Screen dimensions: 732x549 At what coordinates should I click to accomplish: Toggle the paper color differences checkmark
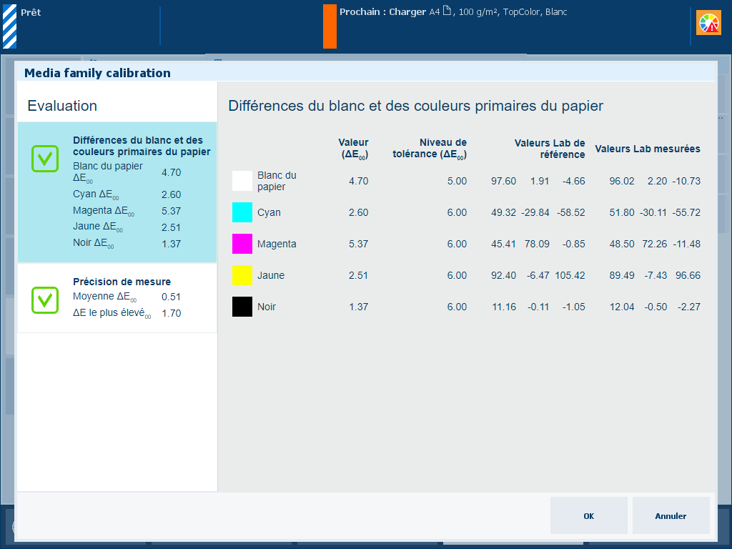coord(45,158)
